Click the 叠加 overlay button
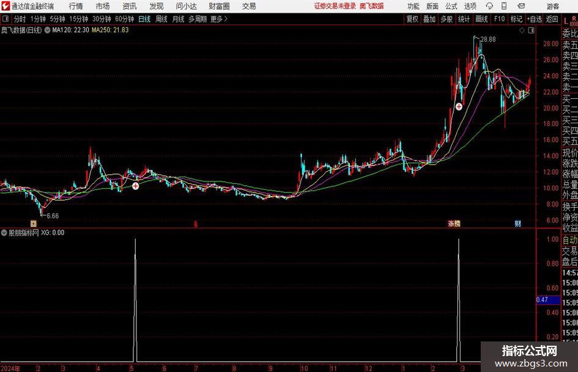This screenshot has height=372, width=578. [429, 19]
